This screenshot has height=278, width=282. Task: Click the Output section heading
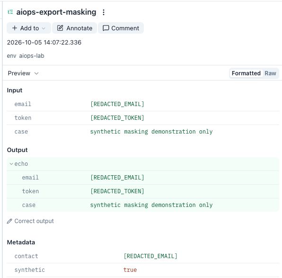(x=17, y=150)
